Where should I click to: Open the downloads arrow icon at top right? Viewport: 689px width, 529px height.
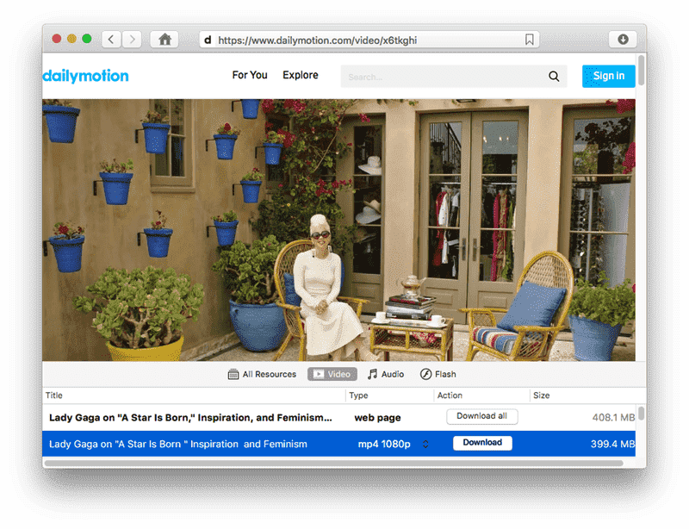[x=623, y=40]
